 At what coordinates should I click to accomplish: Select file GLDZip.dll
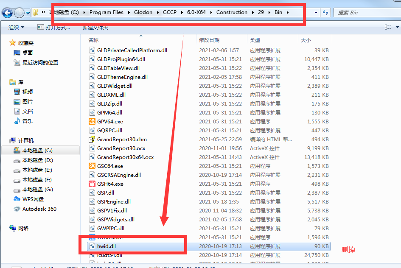[110, 104]
